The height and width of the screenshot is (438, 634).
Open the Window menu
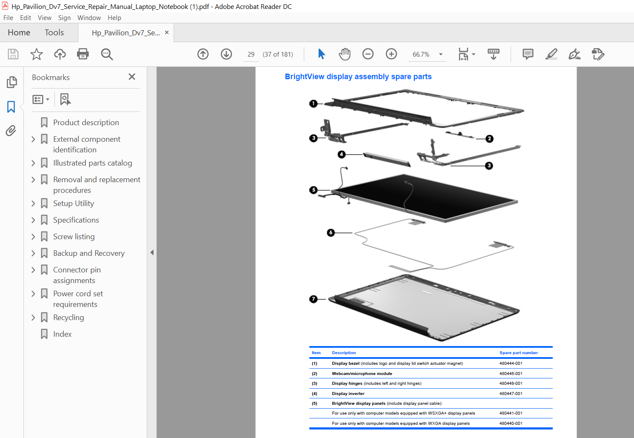(x=89, y=17)
